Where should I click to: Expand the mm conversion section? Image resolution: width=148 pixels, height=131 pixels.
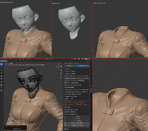point(77,117)
